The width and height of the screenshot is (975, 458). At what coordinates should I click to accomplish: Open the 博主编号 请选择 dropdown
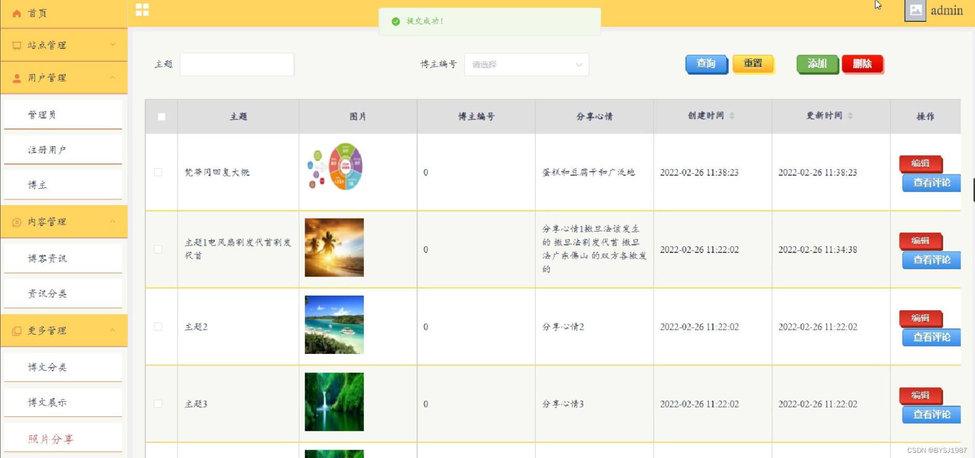527,65
